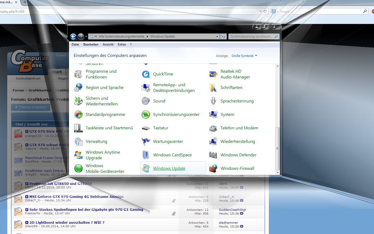Image resolution: width=374 pixels, height=234 pixels.
Task: Open the Wiederherstellung icon
Action: [x=213, y=142]
